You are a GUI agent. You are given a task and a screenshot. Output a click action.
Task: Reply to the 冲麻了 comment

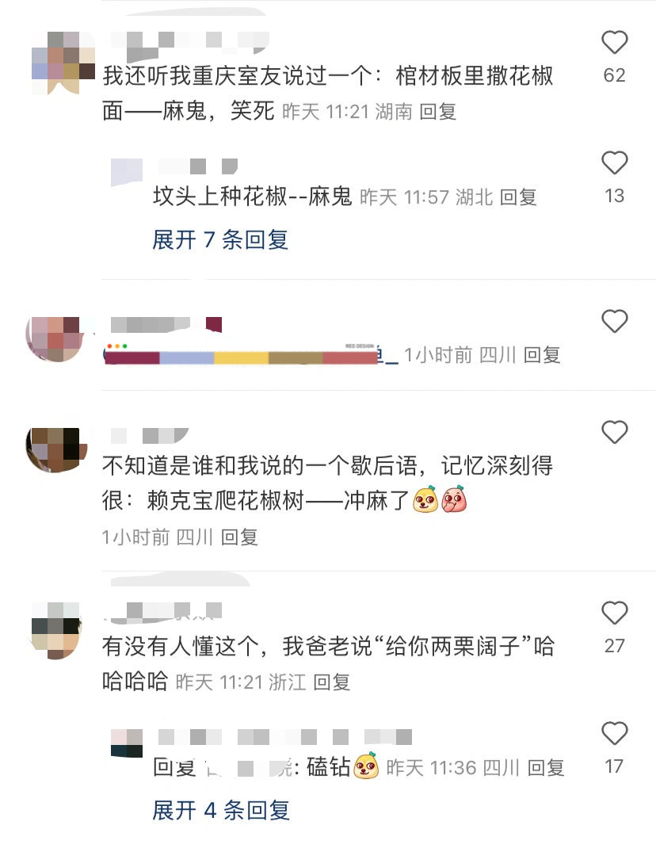point(239,537)
